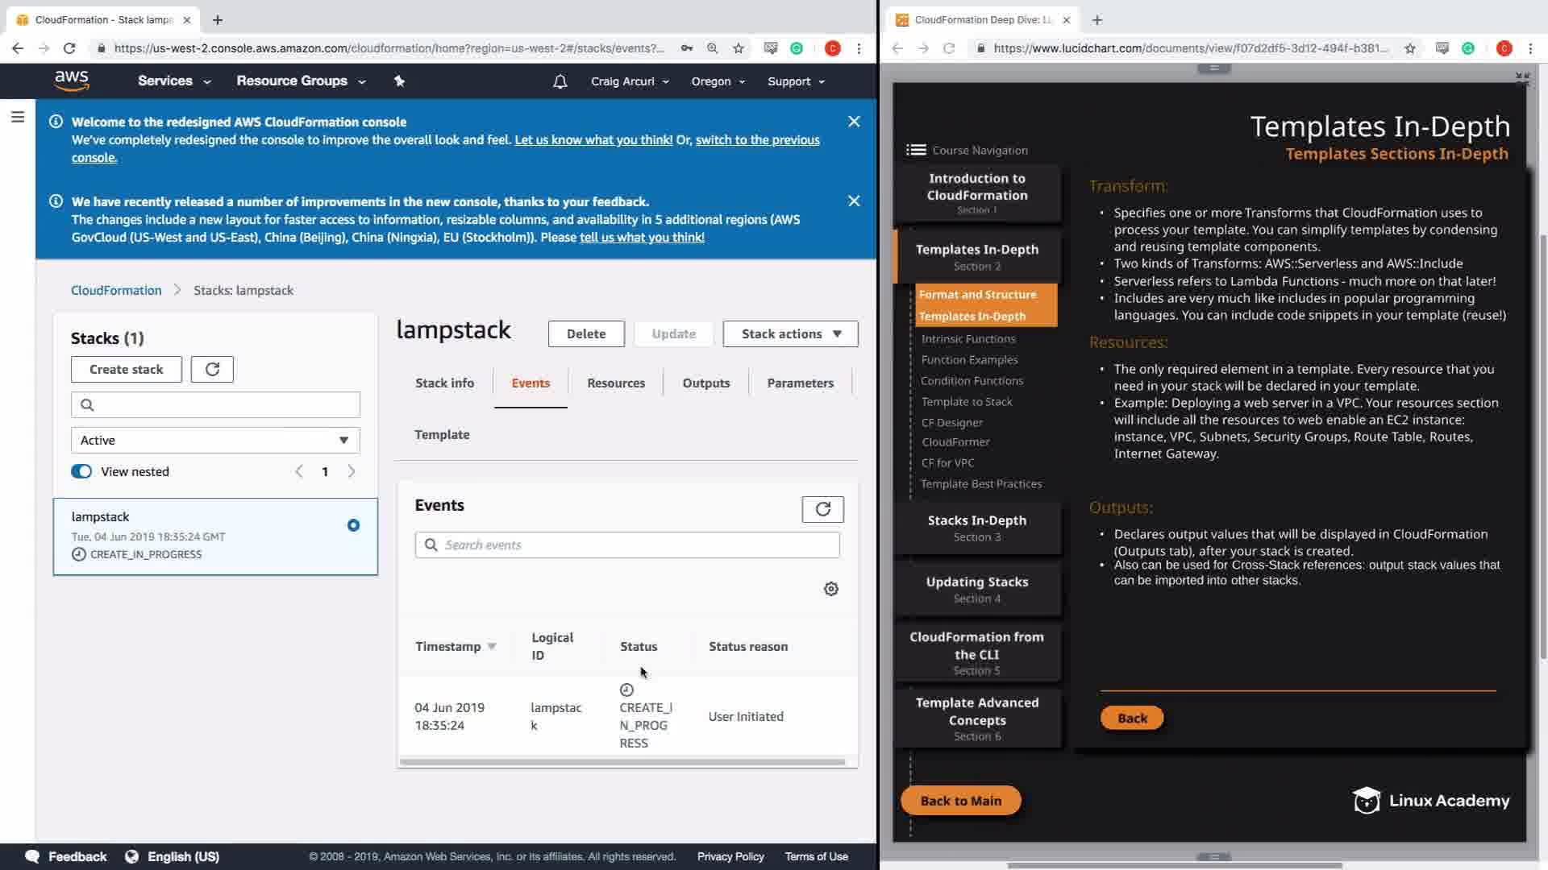Select the lampstack stack radio button
This screenshot has width=1548, height=870.
pyautogui.click(x=353, y=525)
